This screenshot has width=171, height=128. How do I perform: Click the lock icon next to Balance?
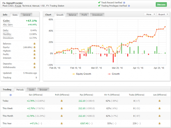34,44
